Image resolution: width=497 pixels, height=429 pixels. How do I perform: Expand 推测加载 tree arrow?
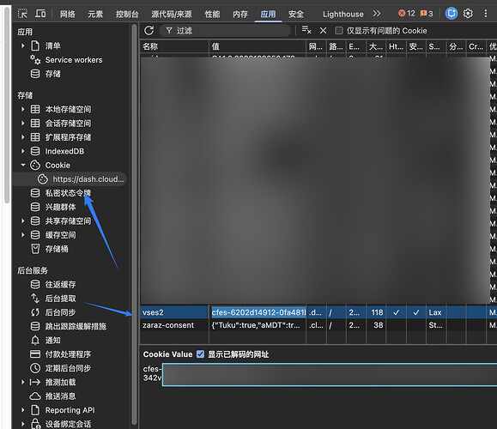pos(23,382)
